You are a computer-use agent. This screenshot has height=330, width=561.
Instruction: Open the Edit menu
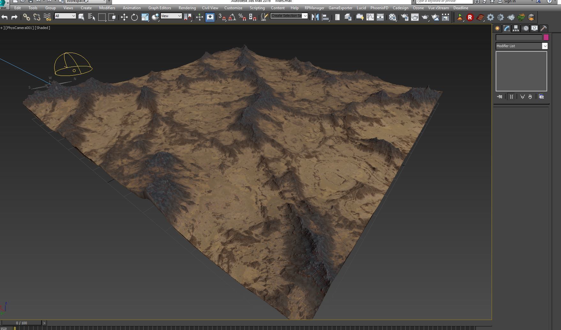[x=18, y=8]
